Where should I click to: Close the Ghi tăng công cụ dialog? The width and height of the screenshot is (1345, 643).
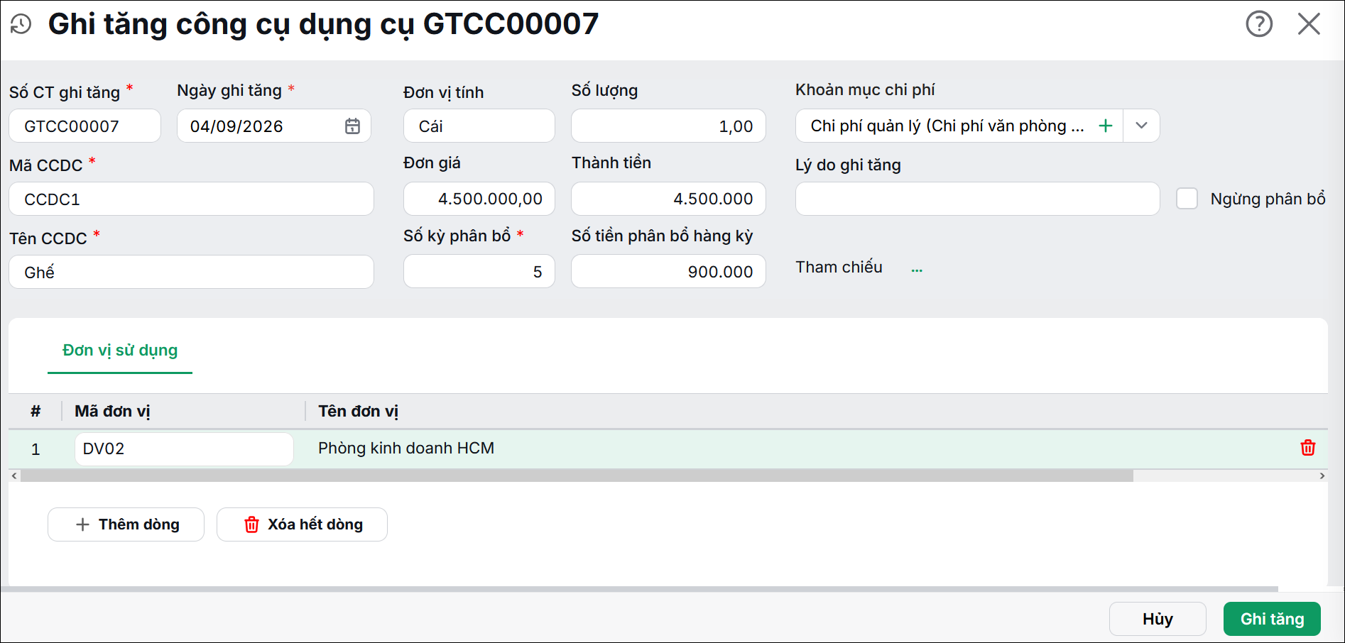pos(1309,24)
